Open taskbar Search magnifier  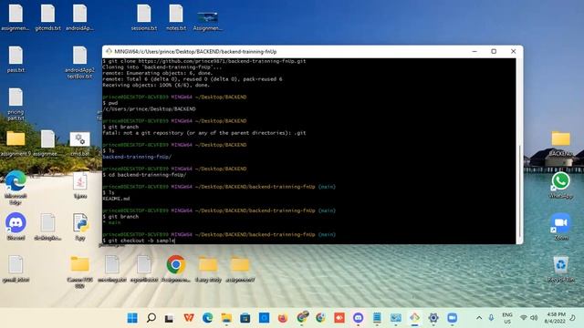[151, 318]
